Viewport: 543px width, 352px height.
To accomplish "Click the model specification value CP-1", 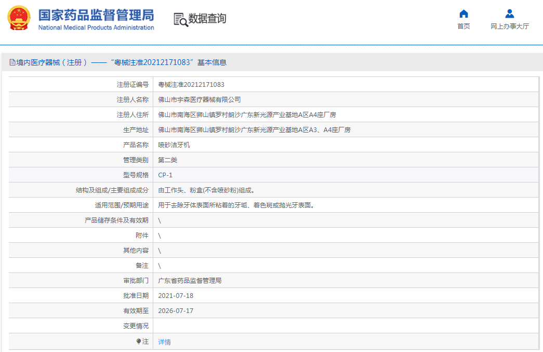I will click(x=165, y=175).
